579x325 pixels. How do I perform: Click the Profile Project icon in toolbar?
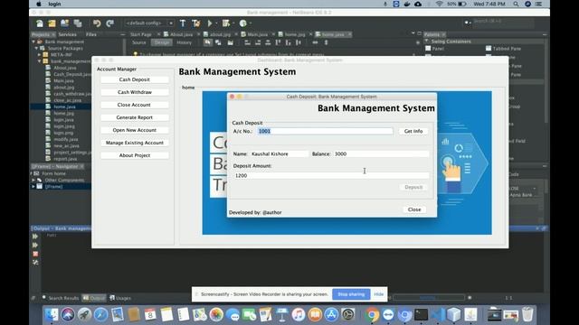242,23
